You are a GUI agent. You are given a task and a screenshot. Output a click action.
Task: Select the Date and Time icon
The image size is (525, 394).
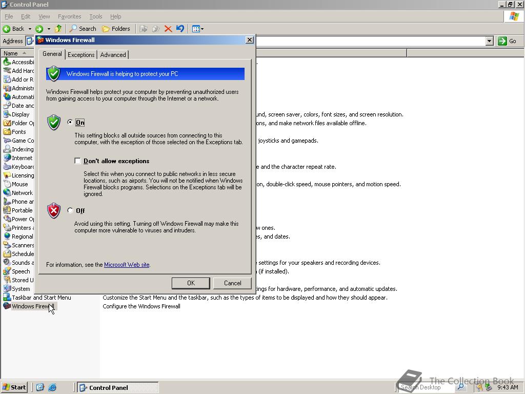pyautogui.click(x=7, y=106)
